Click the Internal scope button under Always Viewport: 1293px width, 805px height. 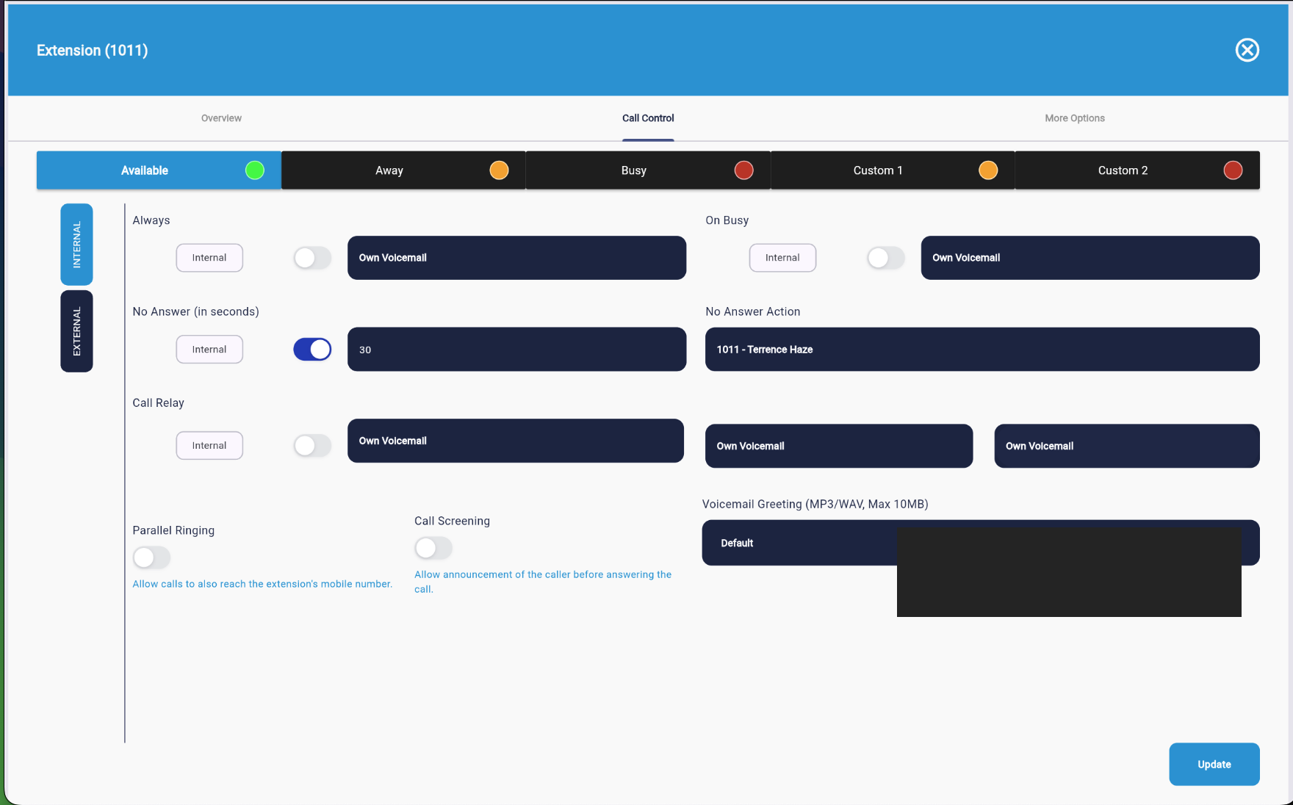[209, 258]
